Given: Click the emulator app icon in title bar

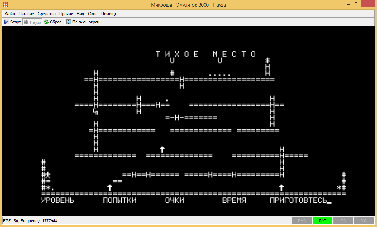Looking at the screenshot, I should point(6,5).
